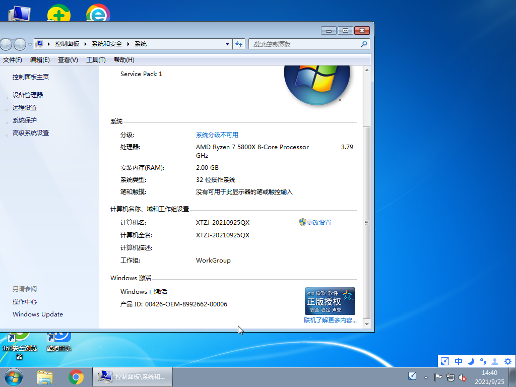Open the 工具 menu

pos(95,60)
